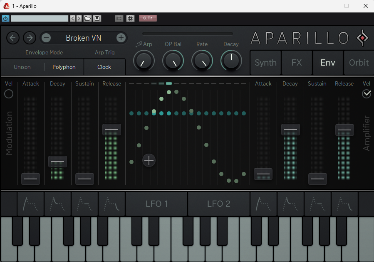
Task: Click the undo back arrow button
Action: pos(12,38)
